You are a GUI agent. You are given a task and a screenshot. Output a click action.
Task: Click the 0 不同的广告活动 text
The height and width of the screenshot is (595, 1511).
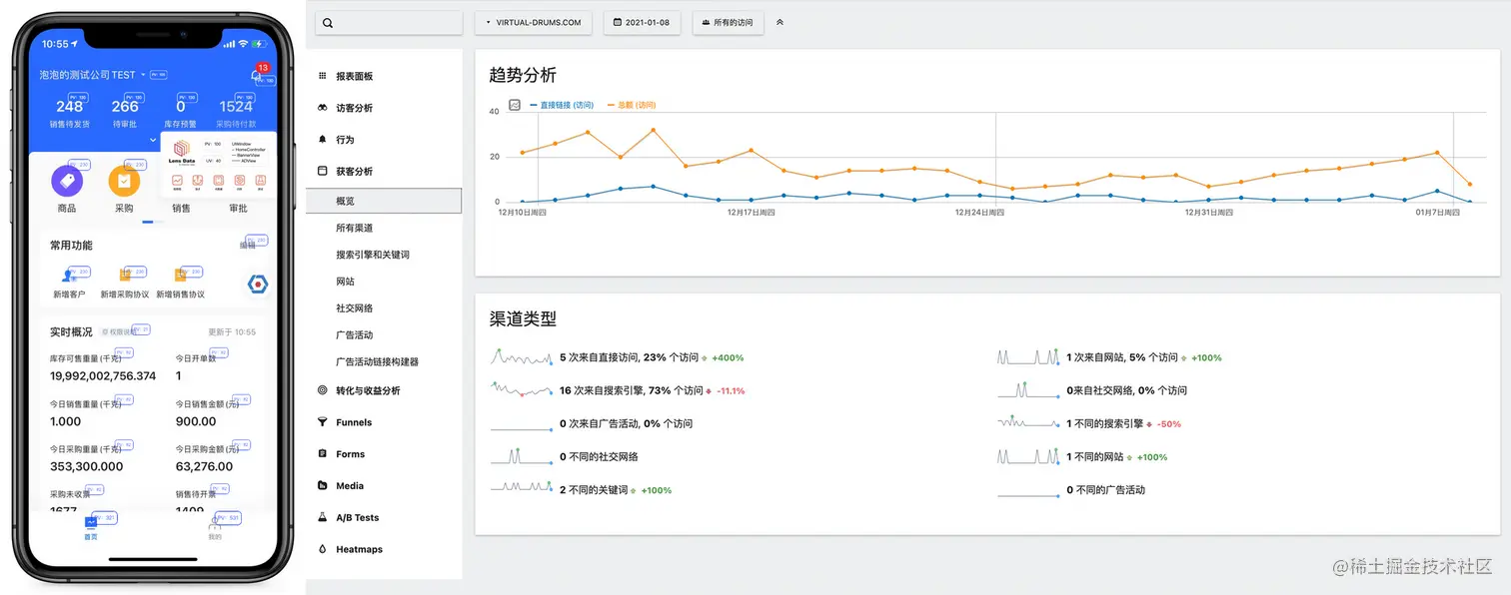click(x=1106, y=490)
